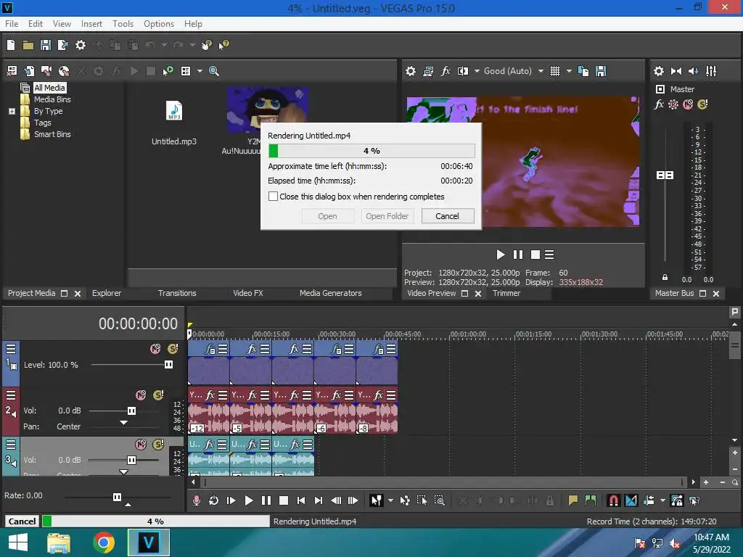Viewport: 743px width, 557px height.
Task: Open Auto Ripple dropdown arrow
Action: [x=662, y=500]
